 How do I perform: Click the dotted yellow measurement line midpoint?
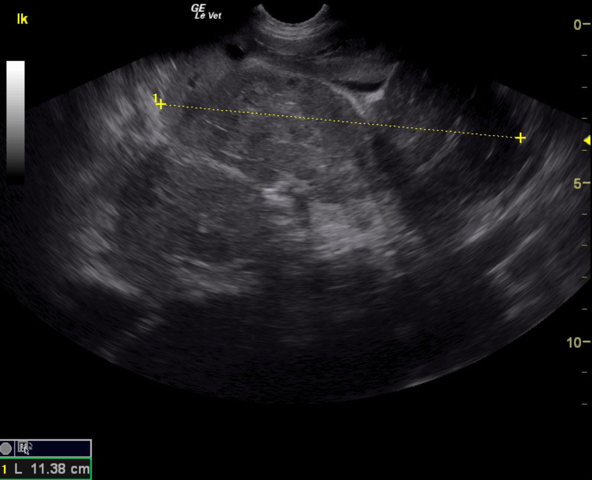click(x=340, y=121)
